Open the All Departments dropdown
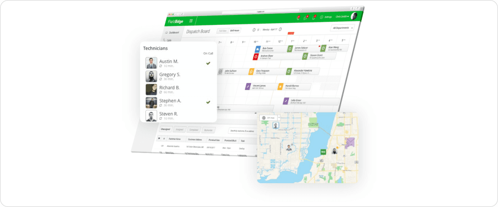Screen dimensions: 498x207 tap(342, 28)
